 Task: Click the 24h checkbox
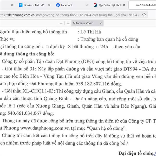(x=98, y=47)
